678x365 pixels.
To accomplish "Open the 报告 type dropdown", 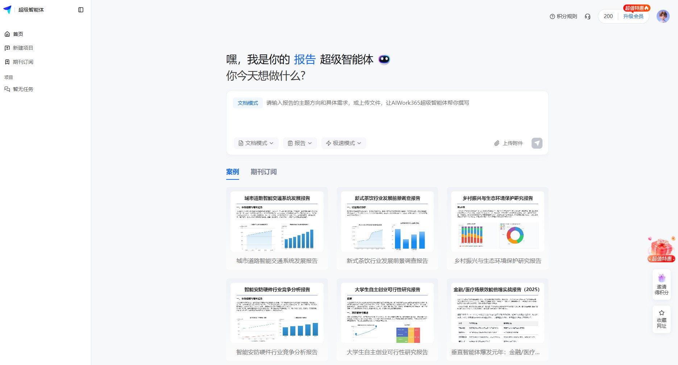I will coord(300,143).
